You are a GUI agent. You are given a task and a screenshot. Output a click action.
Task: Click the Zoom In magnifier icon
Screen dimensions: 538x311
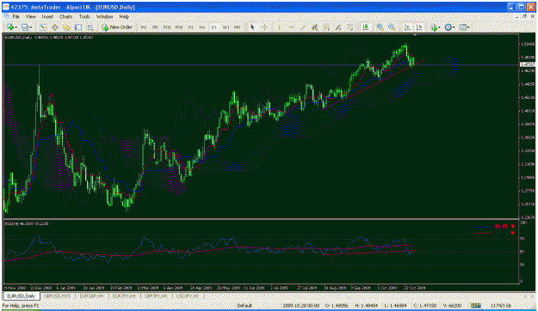pos(380,27)
